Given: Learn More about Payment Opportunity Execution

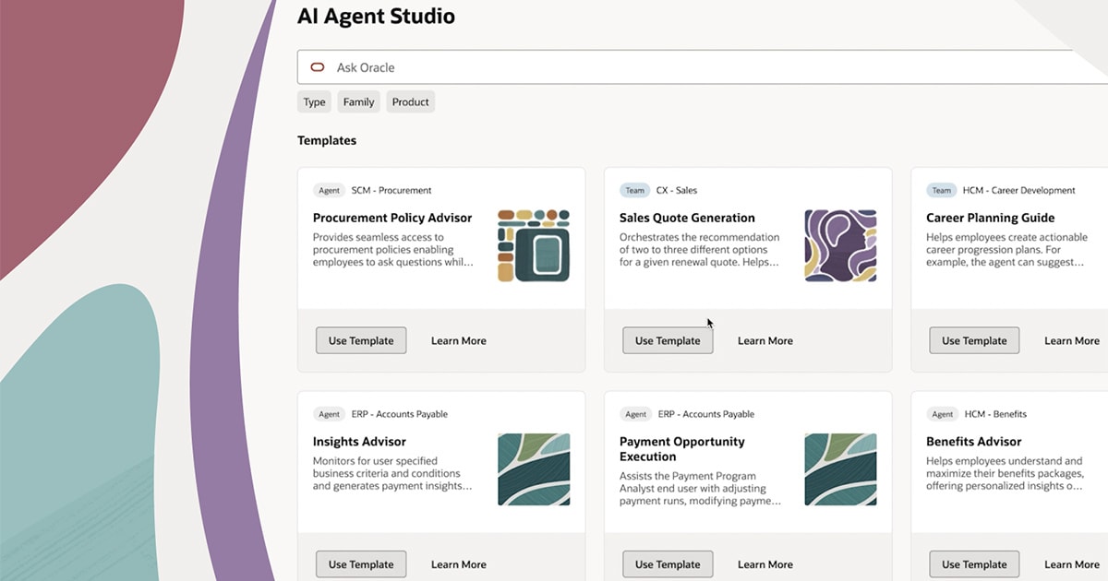Looking at the screenshot, I should [765, 564].
